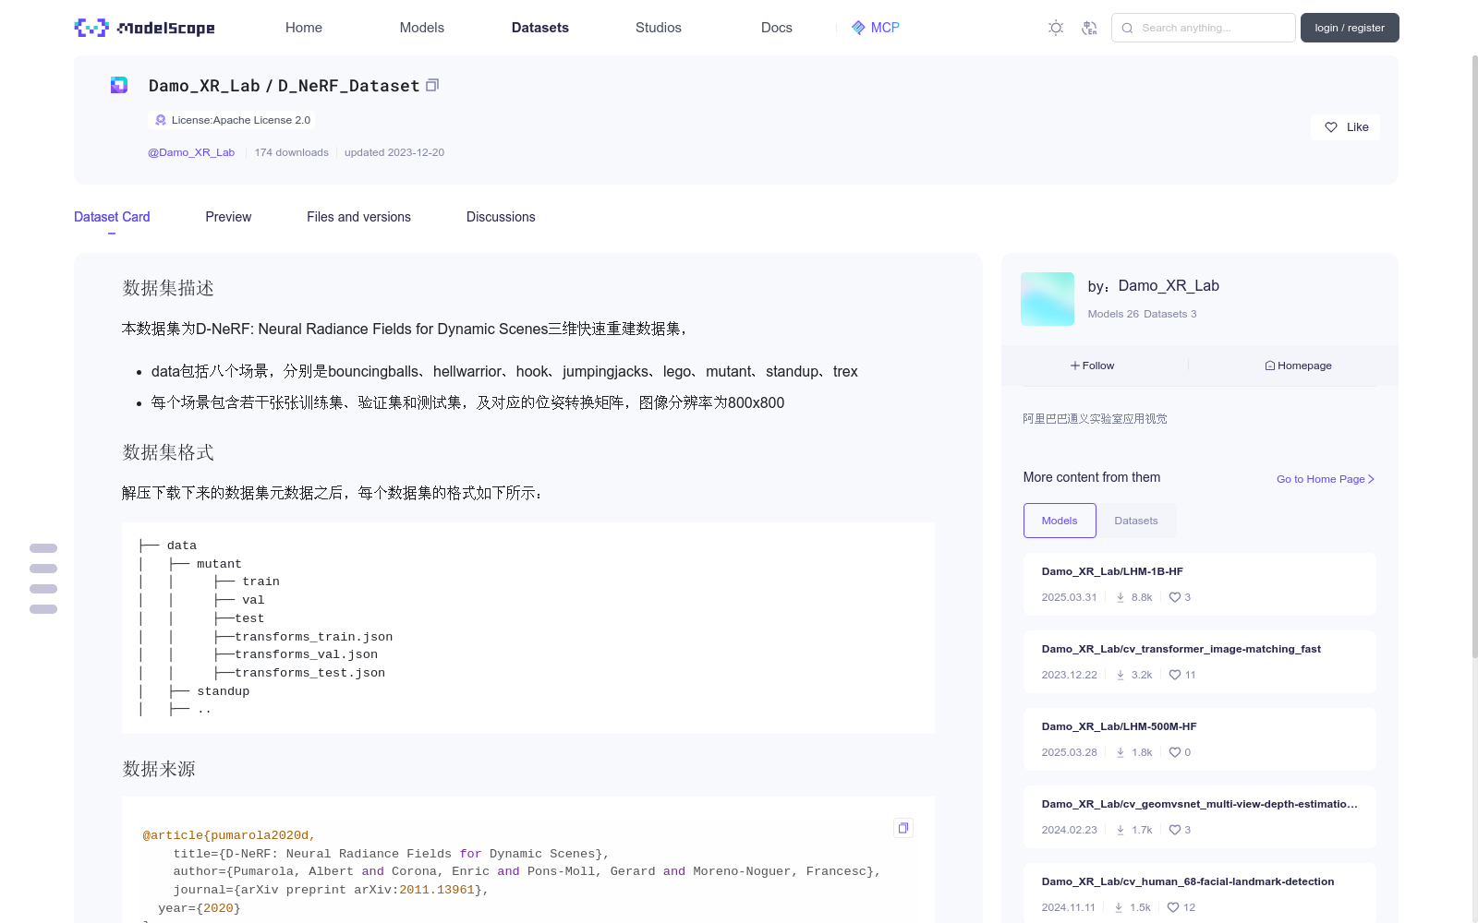The width and height of the screenshot is (1478, 923).
Task: Open the Studios menu
Action: [659, 28]
